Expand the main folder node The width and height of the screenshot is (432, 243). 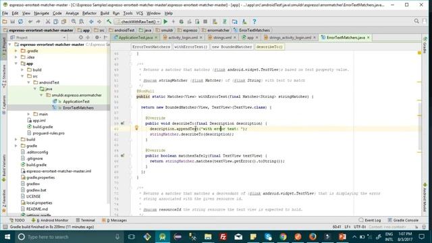[x=28, y=114]
